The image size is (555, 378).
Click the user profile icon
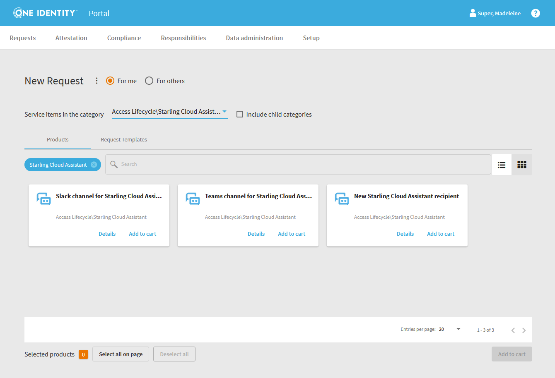(473, 13)
